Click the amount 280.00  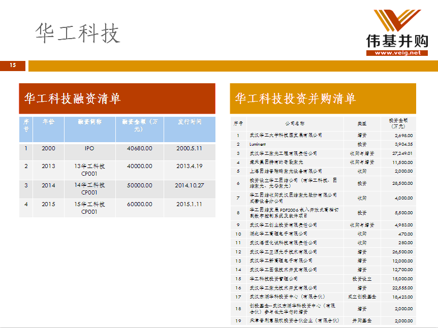point(405,243)
